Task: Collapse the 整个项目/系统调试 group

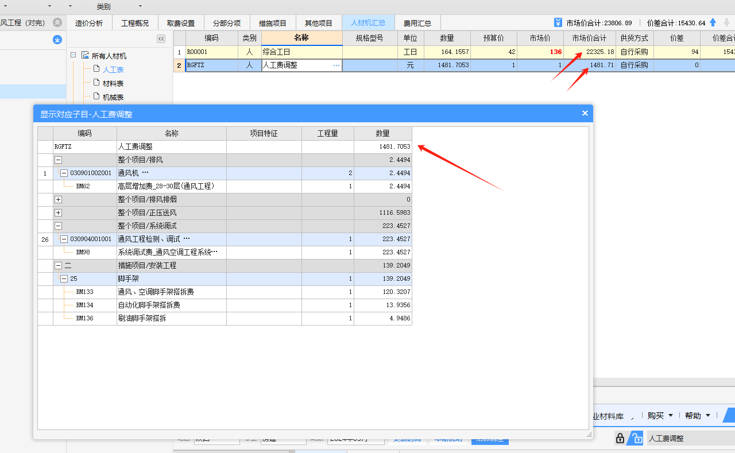Action: [x=59, y=226]
